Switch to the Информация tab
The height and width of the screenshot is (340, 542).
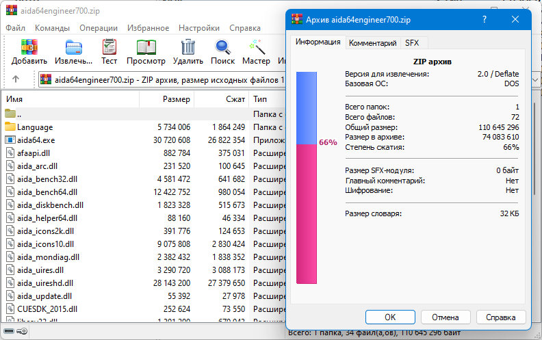(318, 42)
